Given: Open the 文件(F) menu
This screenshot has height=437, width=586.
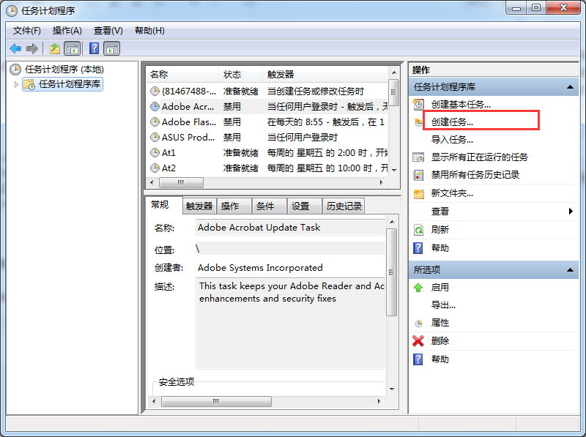Looking at the screenshot, I should (26, 31).
